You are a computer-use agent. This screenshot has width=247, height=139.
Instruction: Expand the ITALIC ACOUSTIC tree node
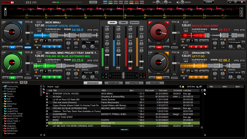(x=3, y=116)
